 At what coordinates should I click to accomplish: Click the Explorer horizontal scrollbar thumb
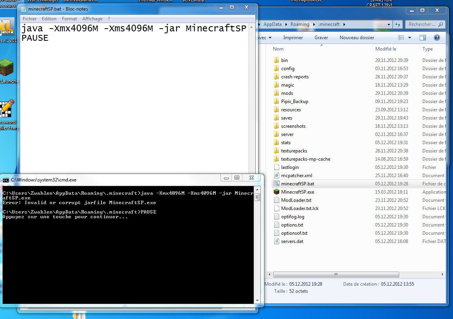pyautogui.click(x=336, y=274)
